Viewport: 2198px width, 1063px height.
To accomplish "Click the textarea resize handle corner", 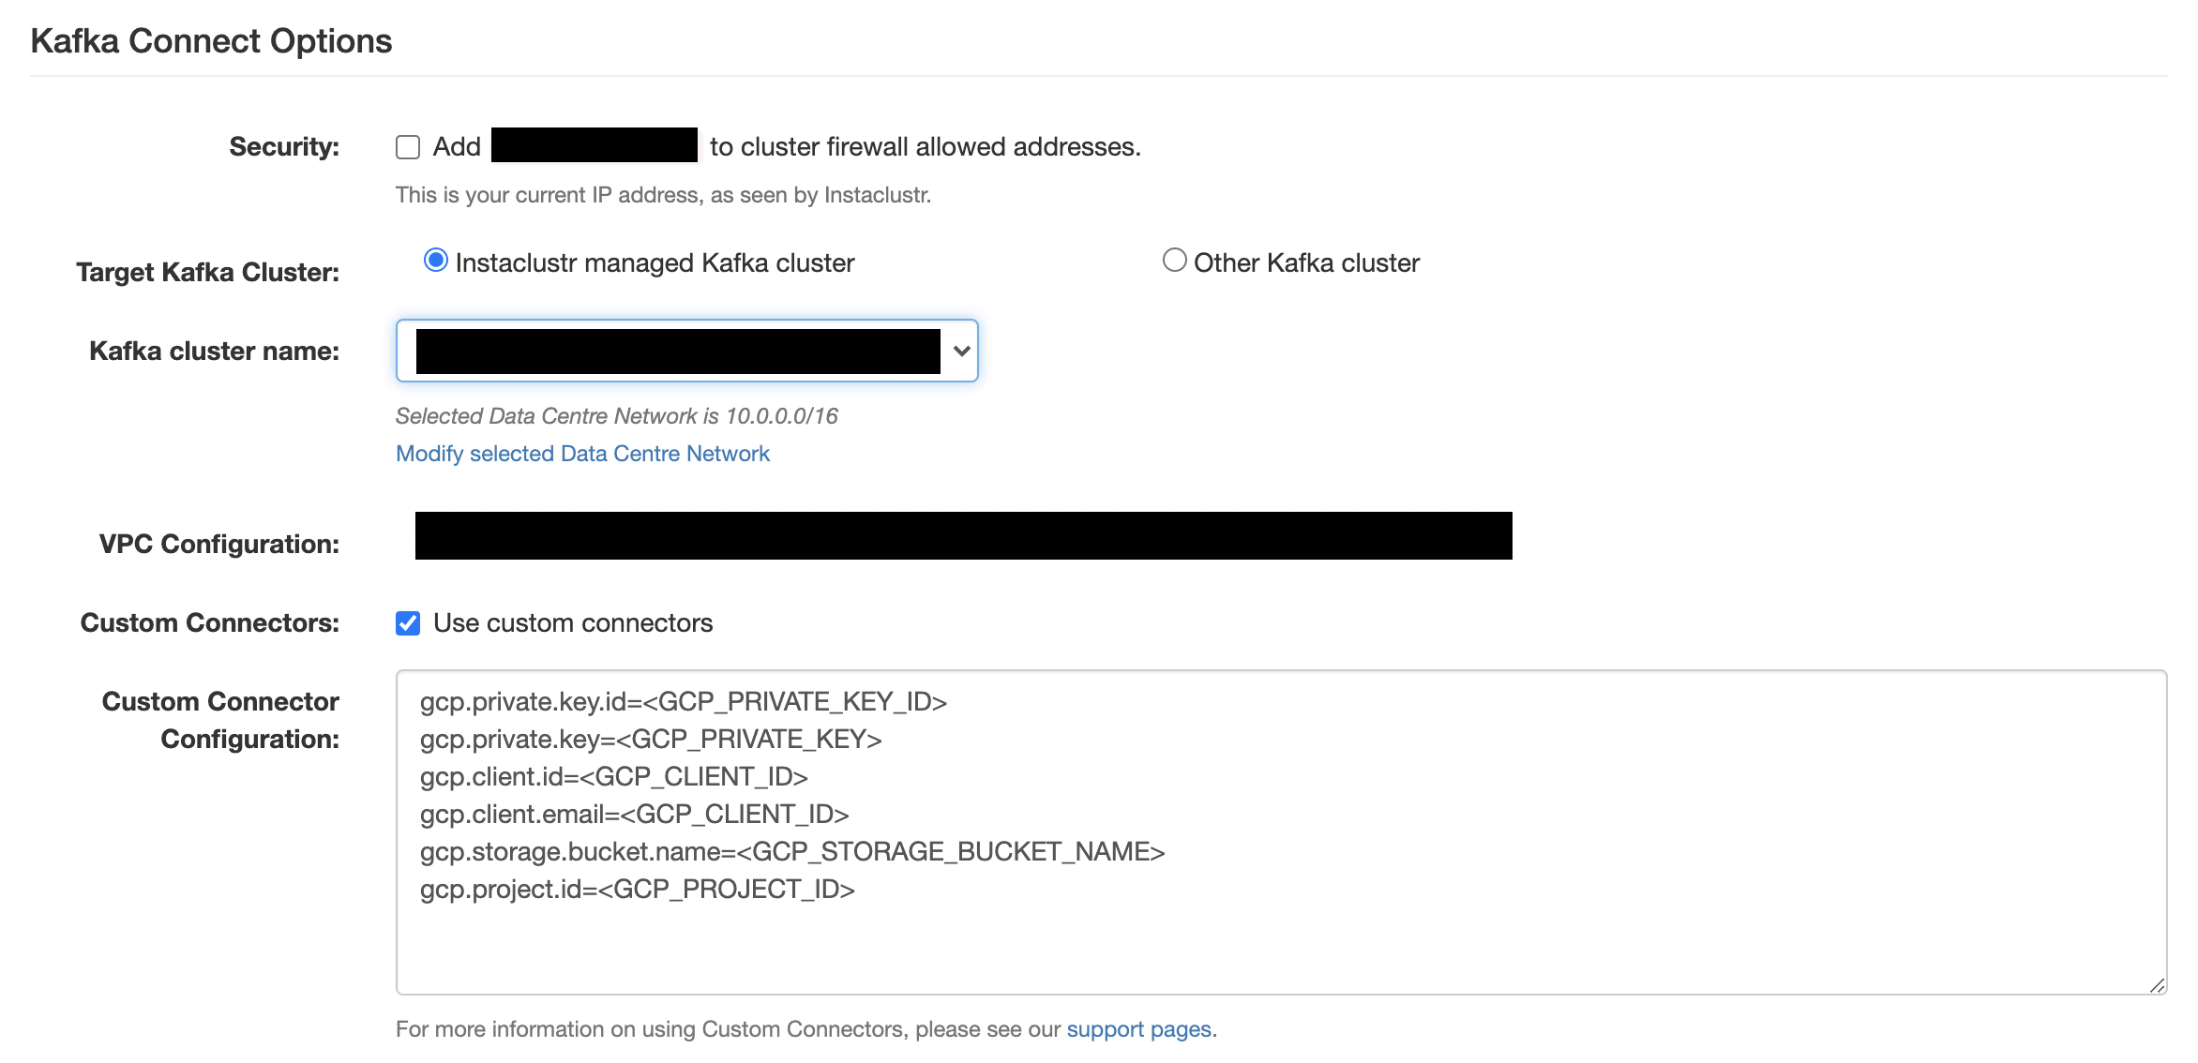I will coord(2157,984).
